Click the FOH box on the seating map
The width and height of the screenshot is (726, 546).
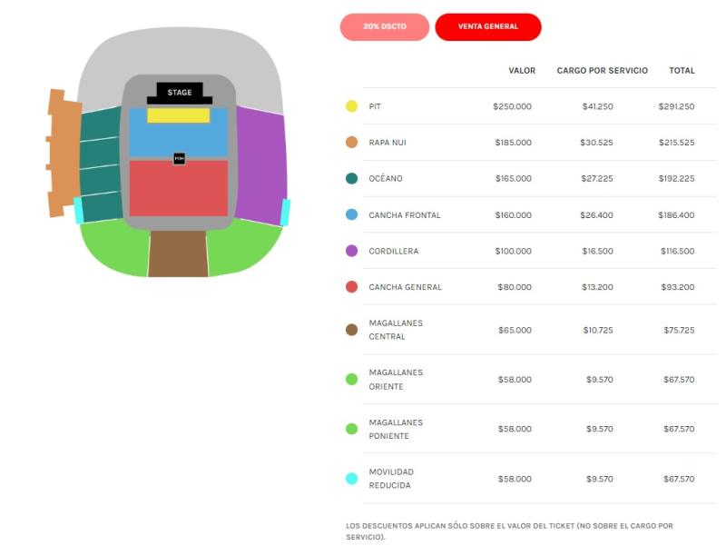(180, 158)
